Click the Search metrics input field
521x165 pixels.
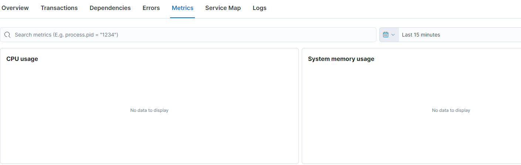[188, 35]
